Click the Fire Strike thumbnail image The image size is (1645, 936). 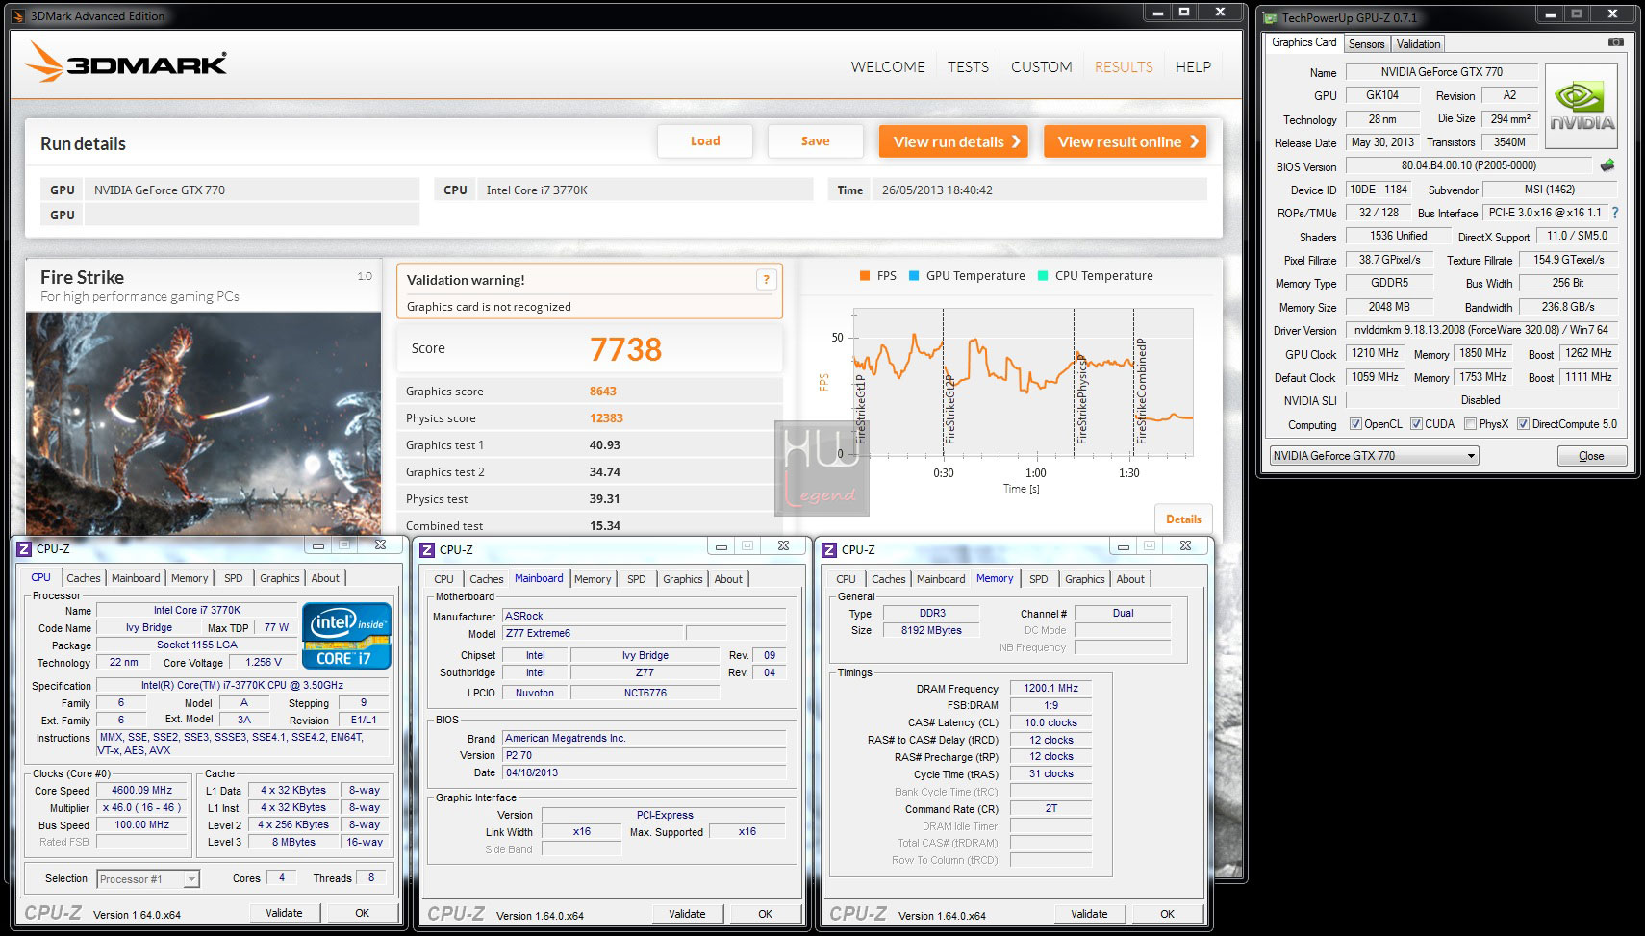tap(204, 423)
